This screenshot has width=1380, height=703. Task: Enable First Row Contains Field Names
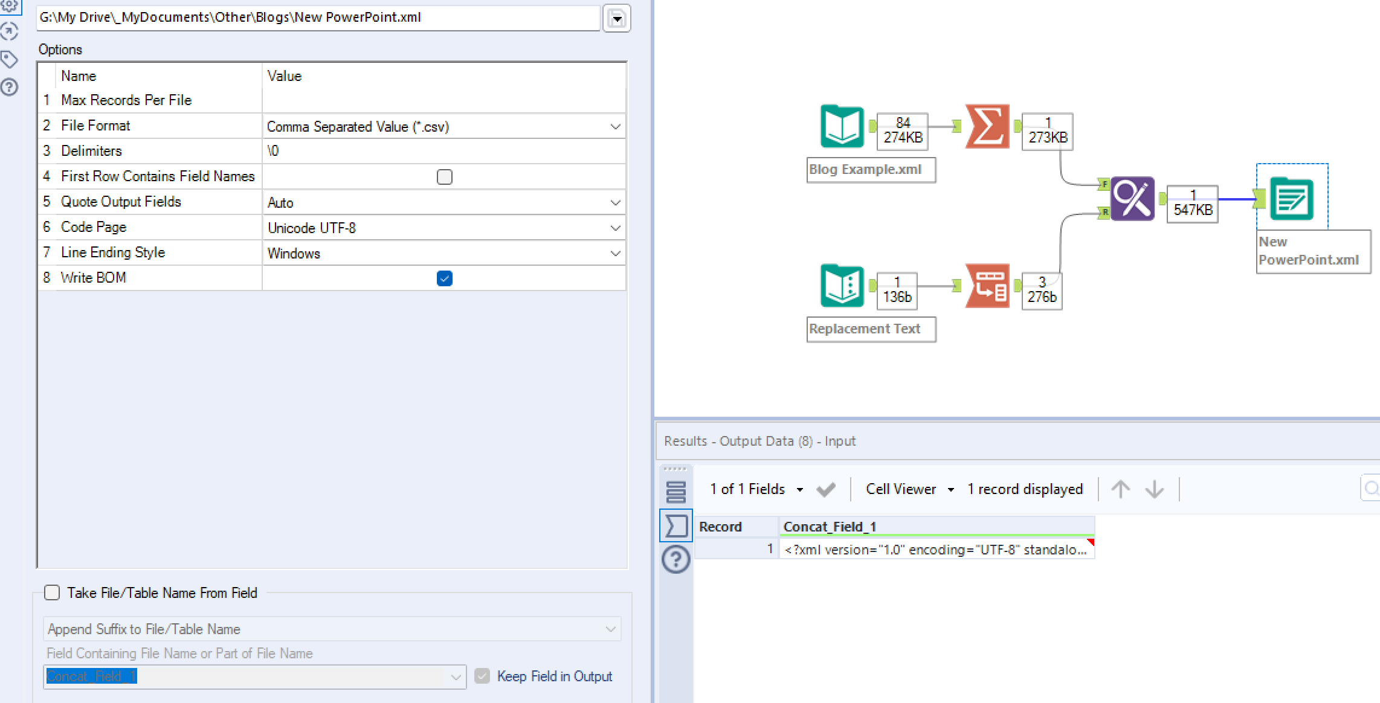coord(444,177)
